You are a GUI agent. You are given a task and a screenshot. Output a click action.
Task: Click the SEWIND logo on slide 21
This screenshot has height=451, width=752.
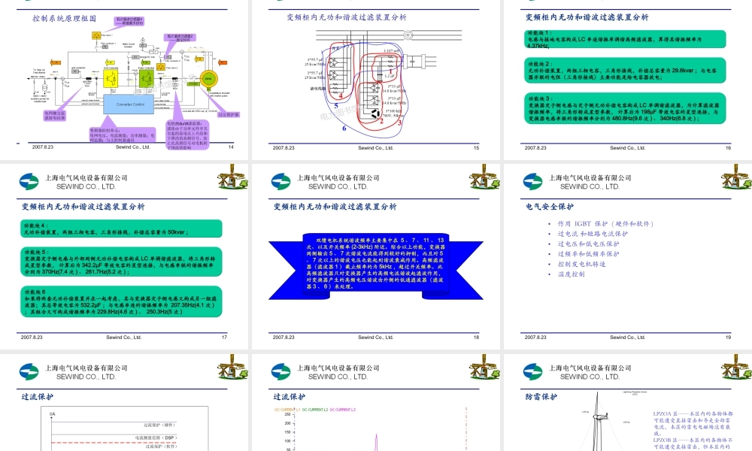(280, 371)
